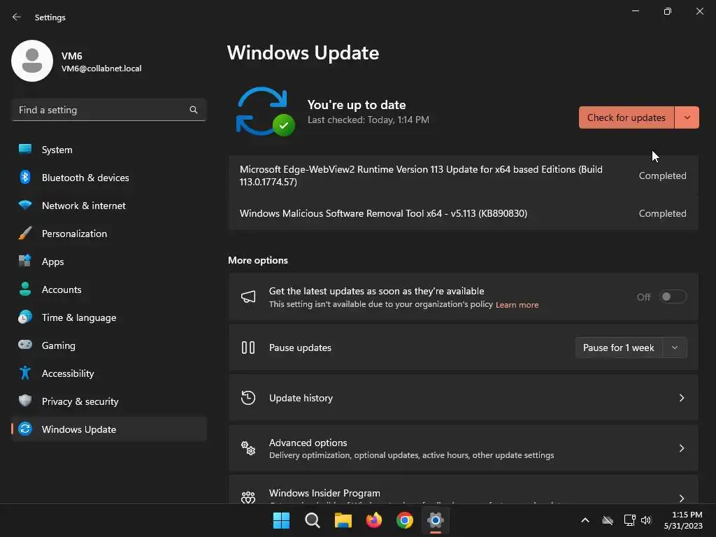This screenshot has width=716, height=537.
Task: Open the Windows Start menu
Action: [281, 520]
